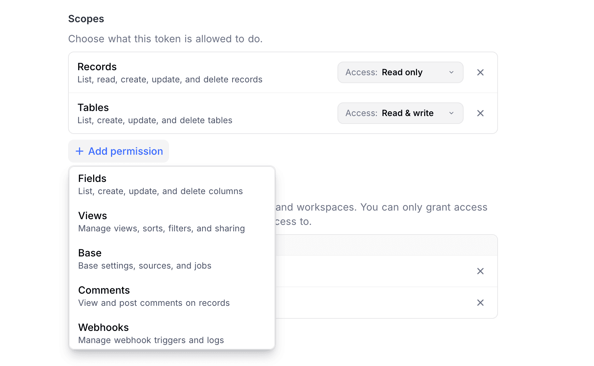The width and height of the screenshot is (594, 366).
Task: Click the Add permission button
Action: [118, 151]
